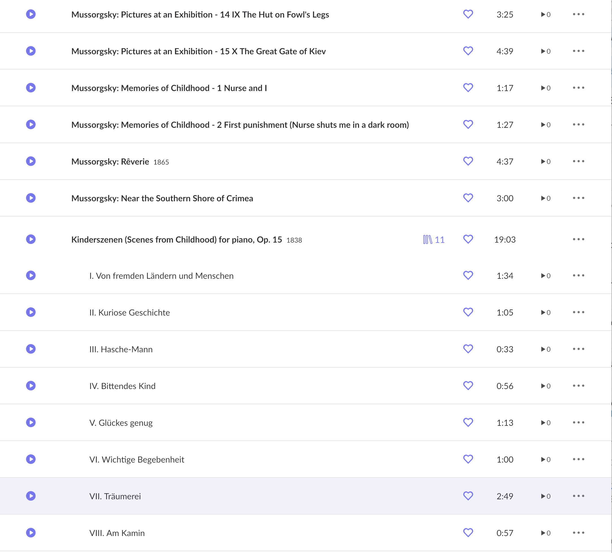The height and width of the screenshot is (553, 612).
Task: Open more options for Nurse and I
Action: [578, 88]
